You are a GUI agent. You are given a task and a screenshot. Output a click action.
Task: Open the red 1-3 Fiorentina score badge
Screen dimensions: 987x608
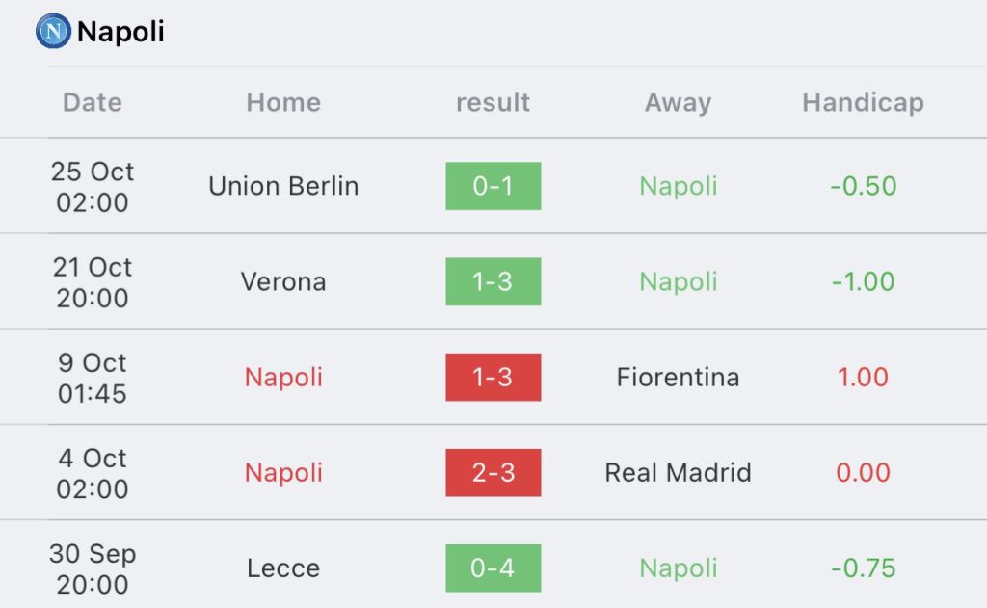pos(493,377)
